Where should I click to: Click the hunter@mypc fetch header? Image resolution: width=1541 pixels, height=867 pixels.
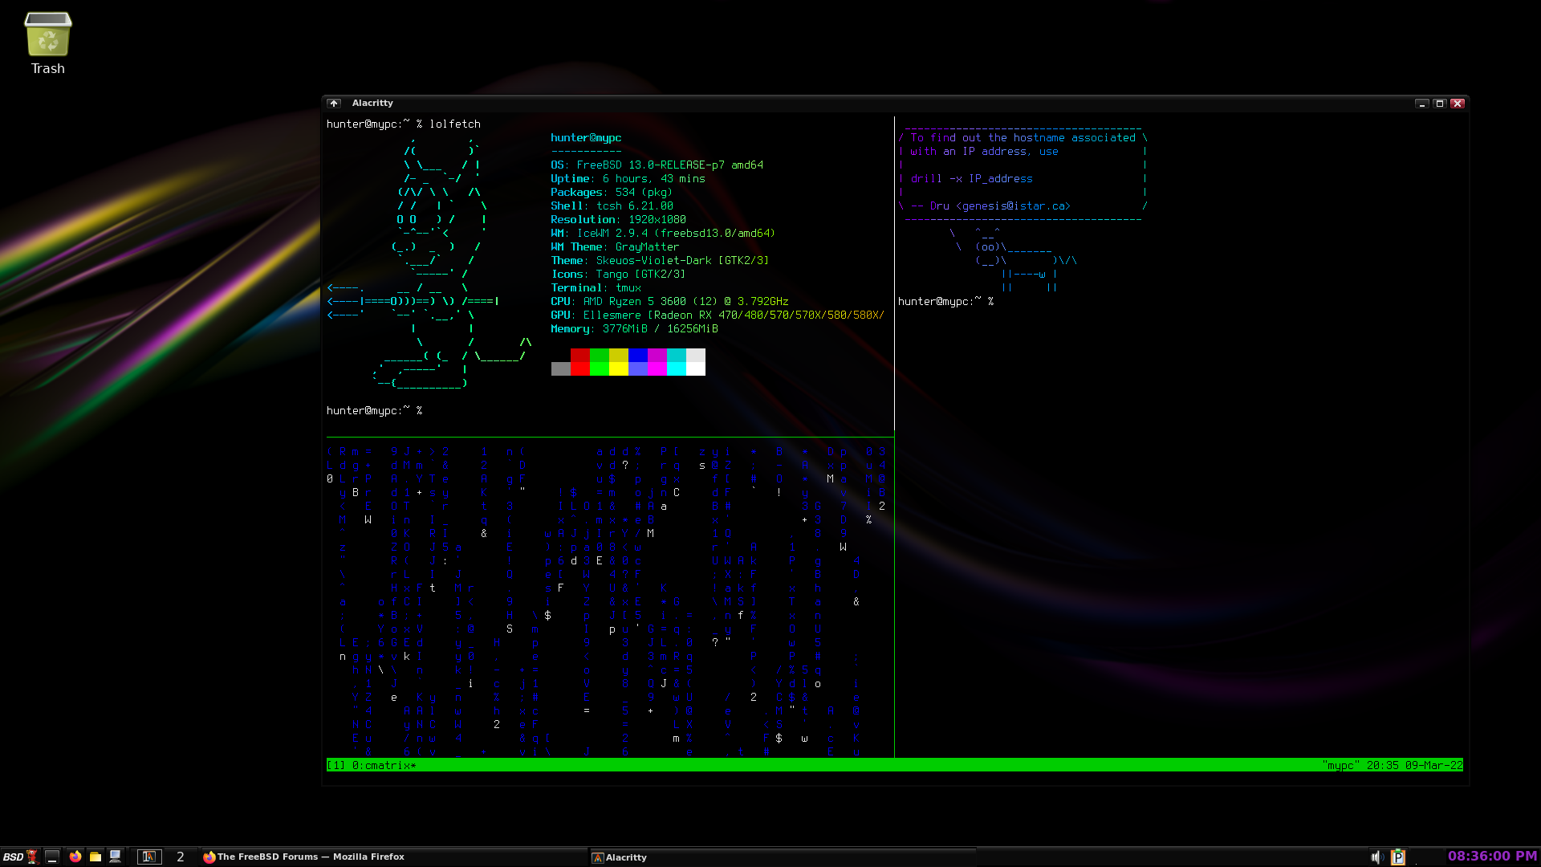[586, 137]
